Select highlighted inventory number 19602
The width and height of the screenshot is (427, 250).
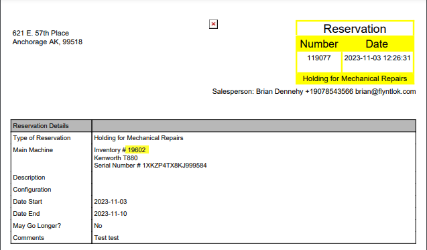pos(137,150)
